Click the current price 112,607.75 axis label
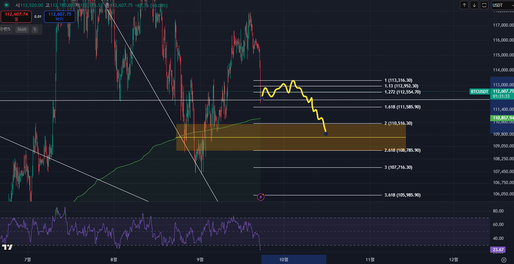The width and height of the screenshot is (514, 264). point(502,91)
